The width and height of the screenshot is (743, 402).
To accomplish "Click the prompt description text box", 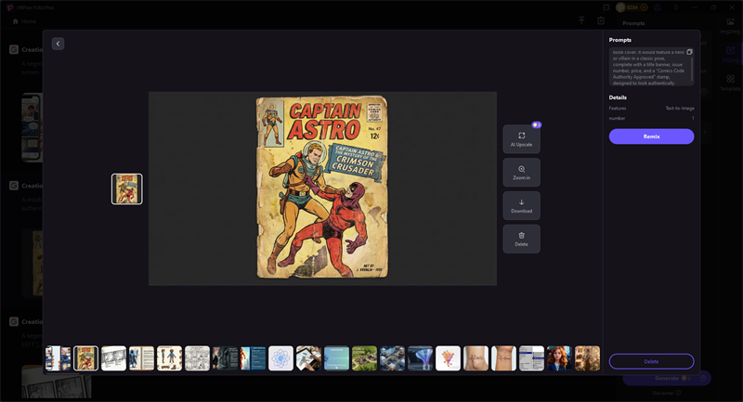I will click(648, 67).
